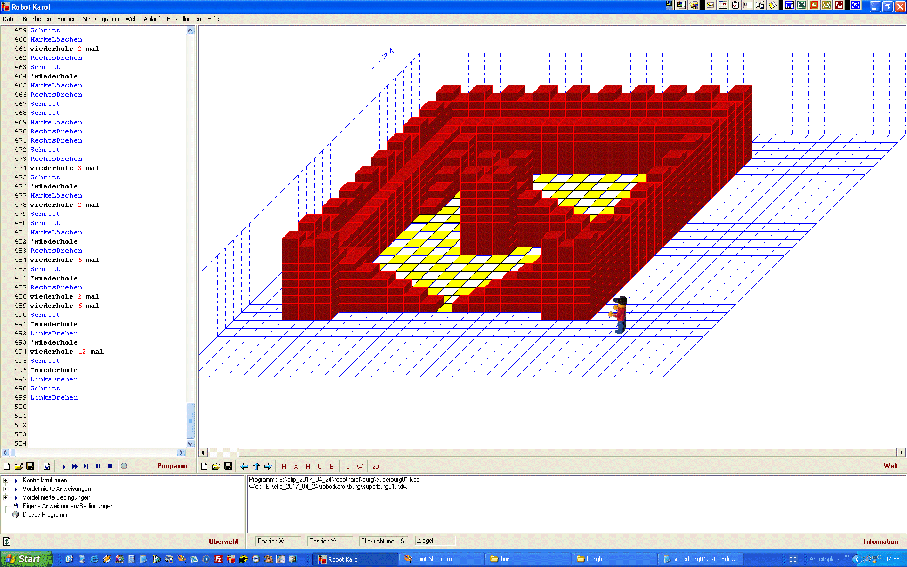Viewport: 907px width, 567px height.
Task: Move Karol forward with the blue up arrow
Action: pyautogui.click(x=256, y=467)
